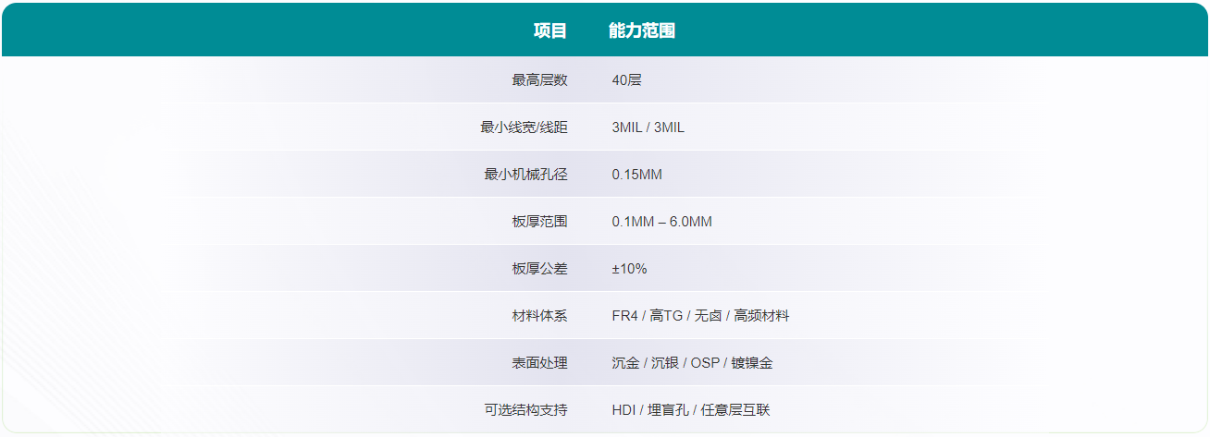This screenshot has width=1210, height=437.
Task: Click the 项目 column header
Action: (549, 30)
